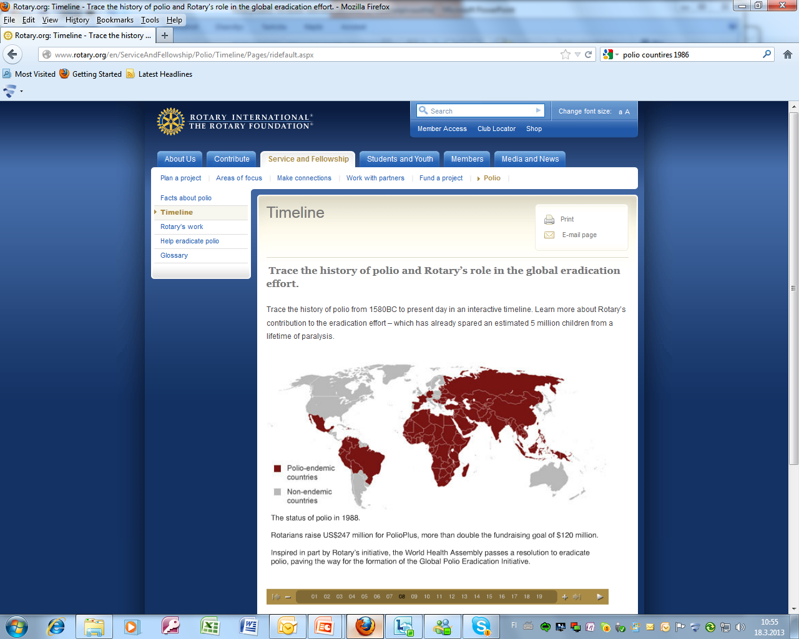Open the Help menu

tap(174, 20)
